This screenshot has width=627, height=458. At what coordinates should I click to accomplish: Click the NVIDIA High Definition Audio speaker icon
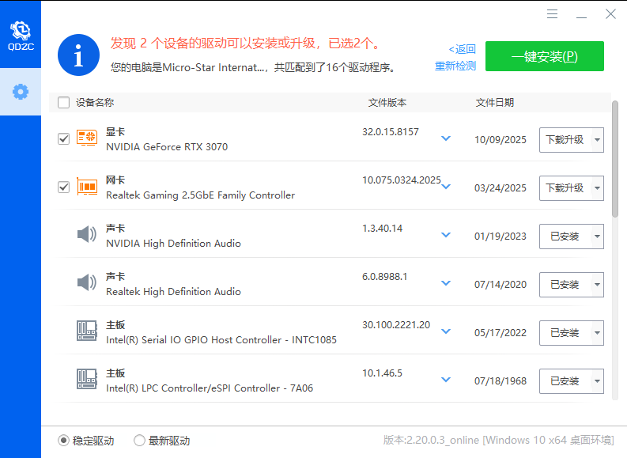coord(87,235)
